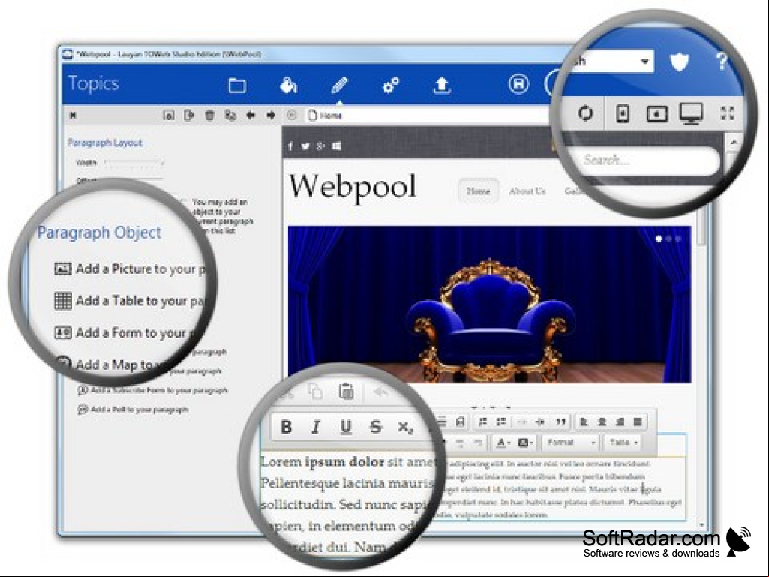Open the Topics folder icon in the blue toolbar
The width and height of the screenshot is (769, 577).
click(237, 86)
